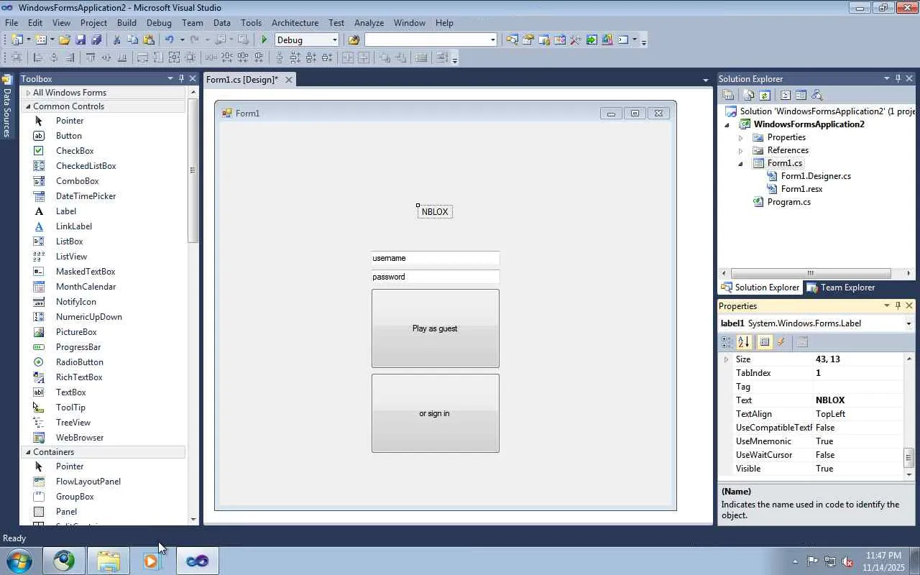Open the Build menu
920x575 pixels.
126,22
